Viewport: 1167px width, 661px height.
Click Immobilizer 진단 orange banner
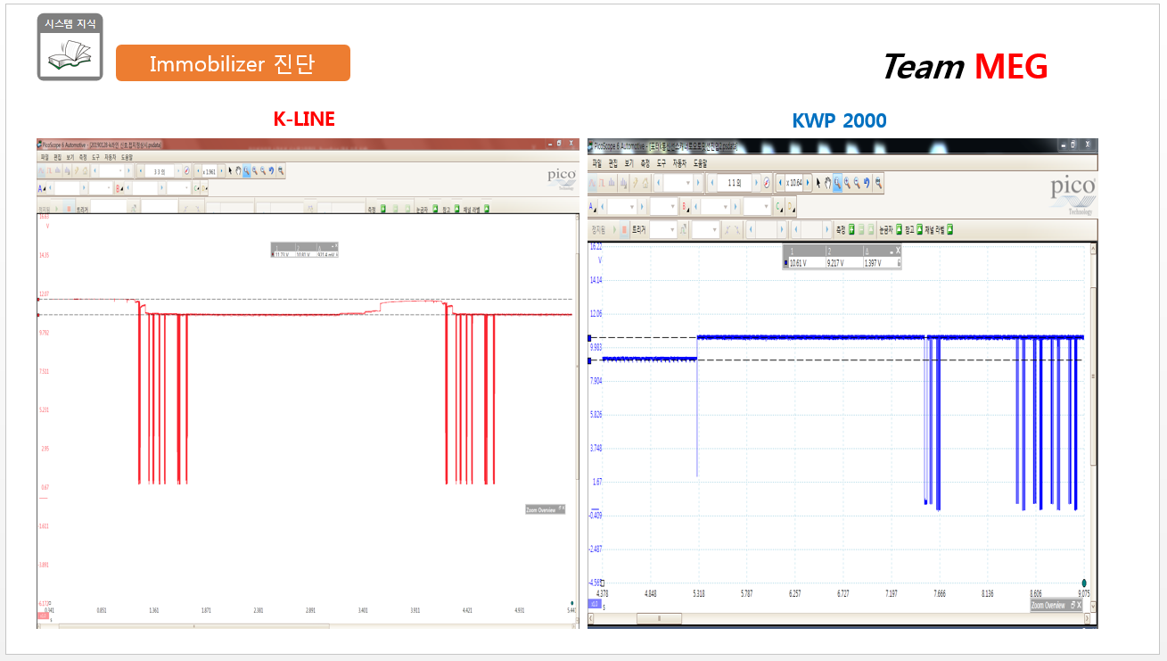click(x=233, y=63)
